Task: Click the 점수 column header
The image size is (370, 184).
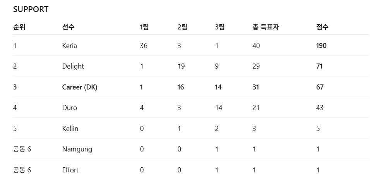Action: pyautogui.click(x=322, y=27)
